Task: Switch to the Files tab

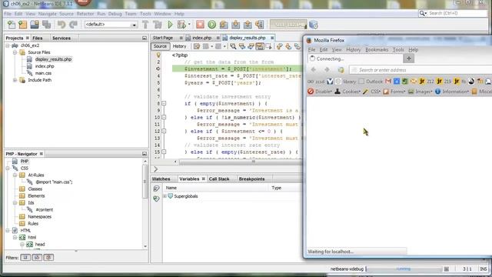Action: (38, 38)
